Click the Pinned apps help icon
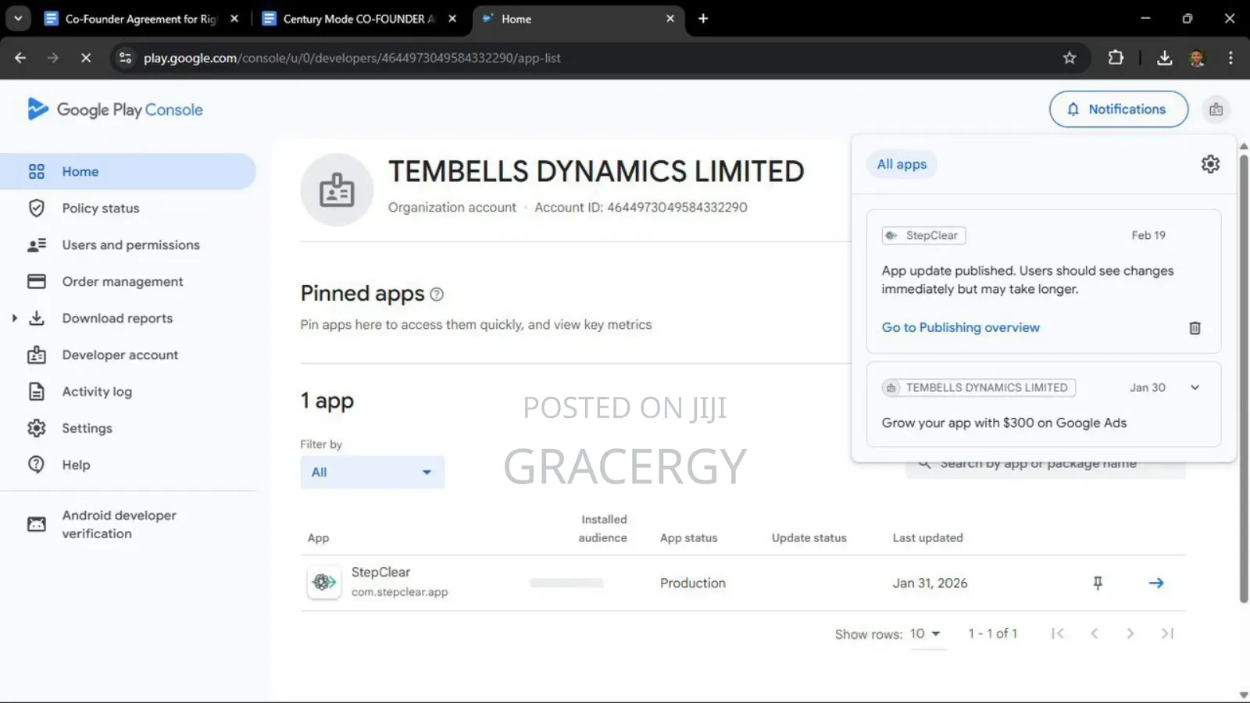Image resolution: width=1250 pixels, height=703 pixels. pos(437,294)
